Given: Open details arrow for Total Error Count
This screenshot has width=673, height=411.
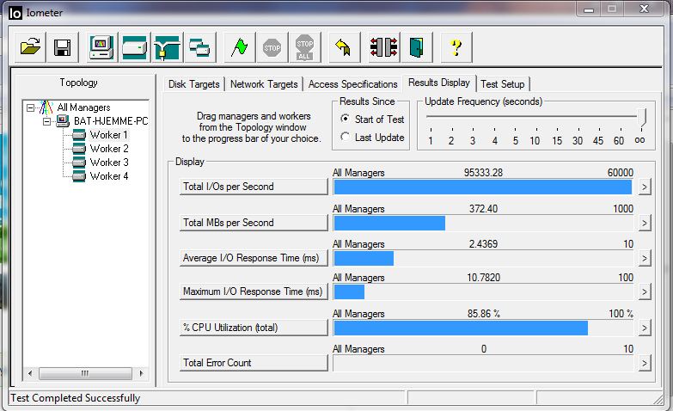Looking at the screenshot, I should 645,364.
